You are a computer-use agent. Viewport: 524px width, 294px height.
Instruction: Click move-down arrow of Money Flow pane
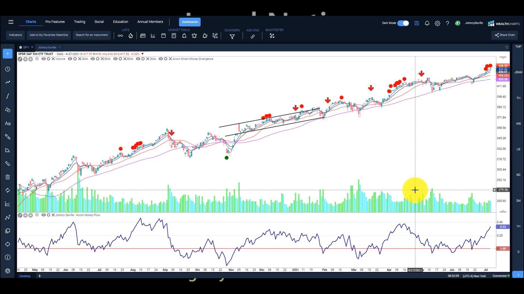pos(25,215)
